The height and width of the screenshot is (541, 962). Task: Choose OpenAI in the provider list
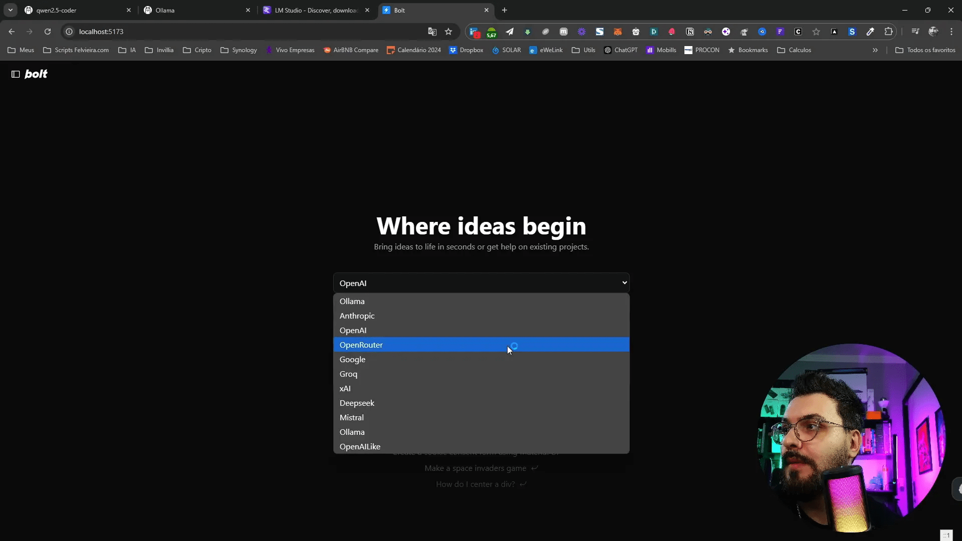point(481,330)
